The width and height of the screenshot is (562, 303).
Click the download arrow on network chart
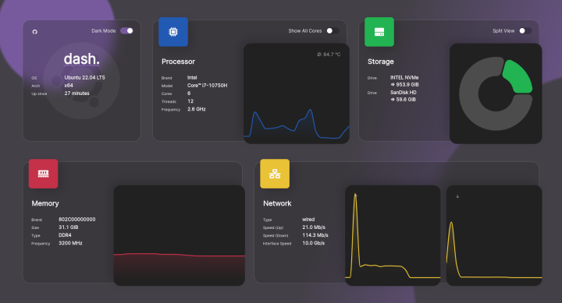click(457, 196)
